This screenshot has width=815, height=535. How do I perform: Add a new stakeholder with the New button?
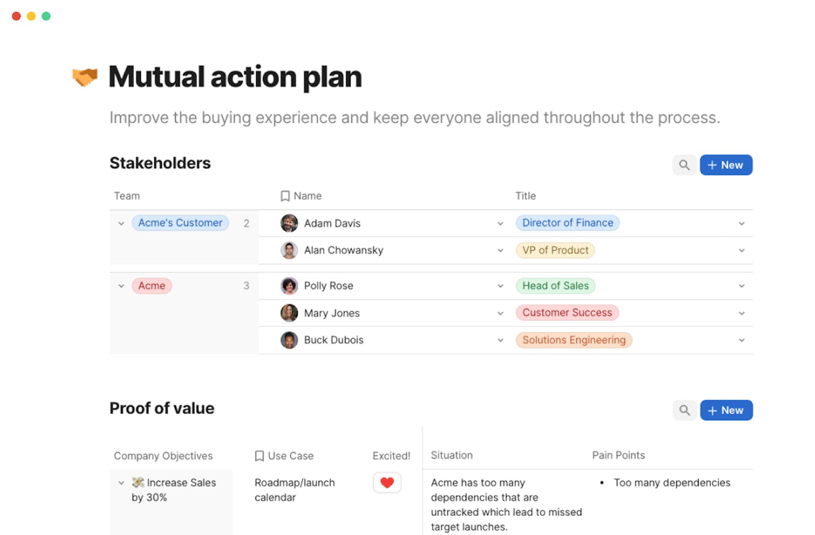[725, 165]
